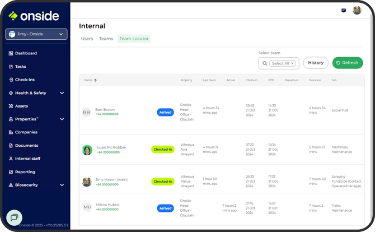Switch to the Users tab

[87, 39]
